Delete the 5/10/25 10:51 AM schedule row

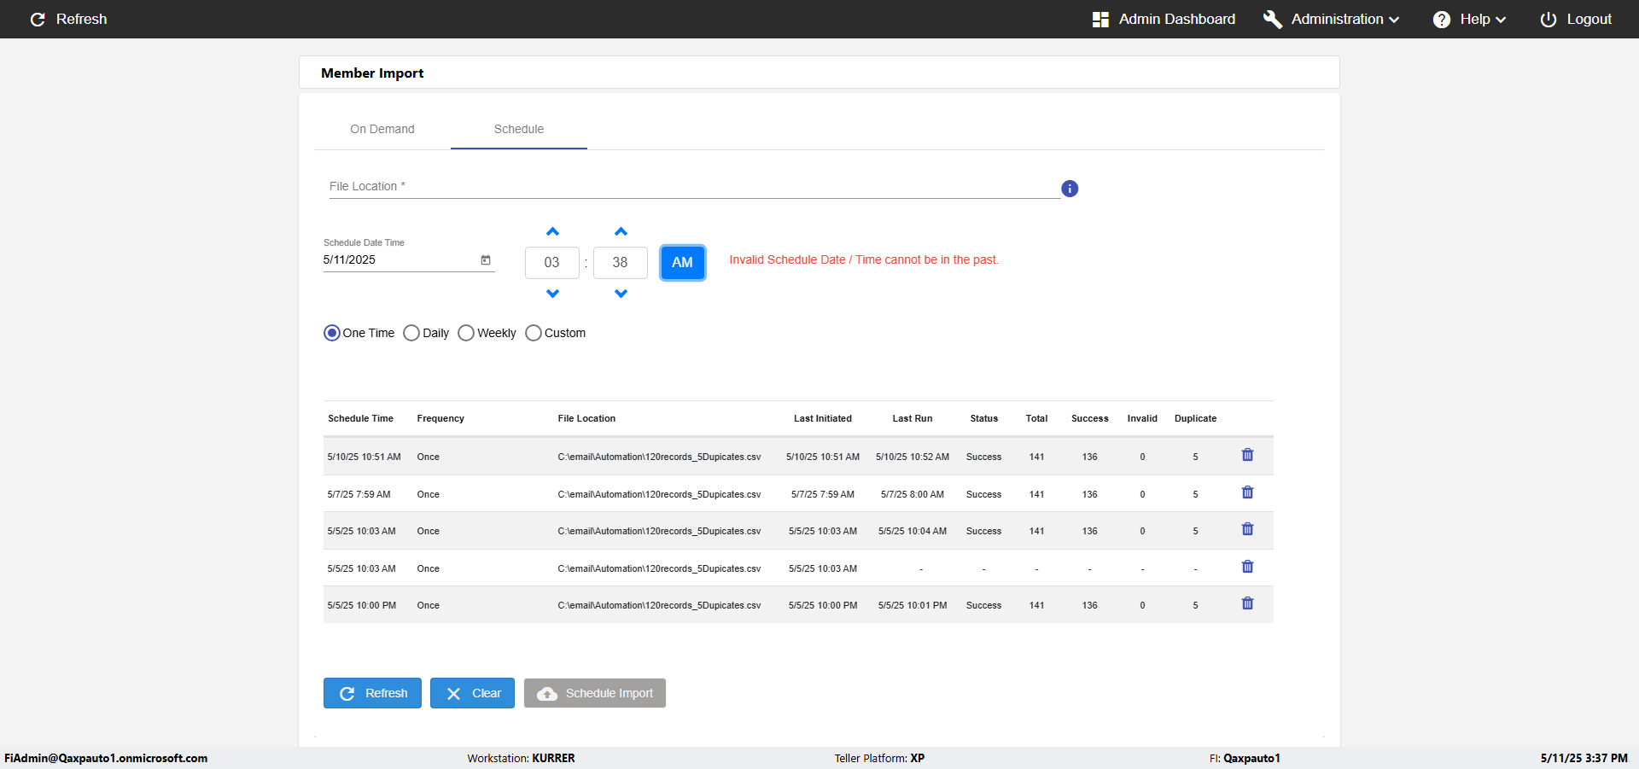1247,455
